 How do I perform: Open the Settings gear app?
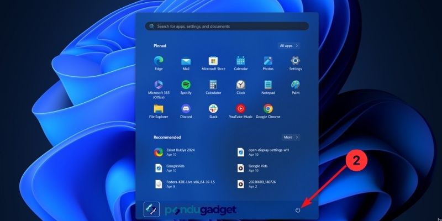pos(296,63)
